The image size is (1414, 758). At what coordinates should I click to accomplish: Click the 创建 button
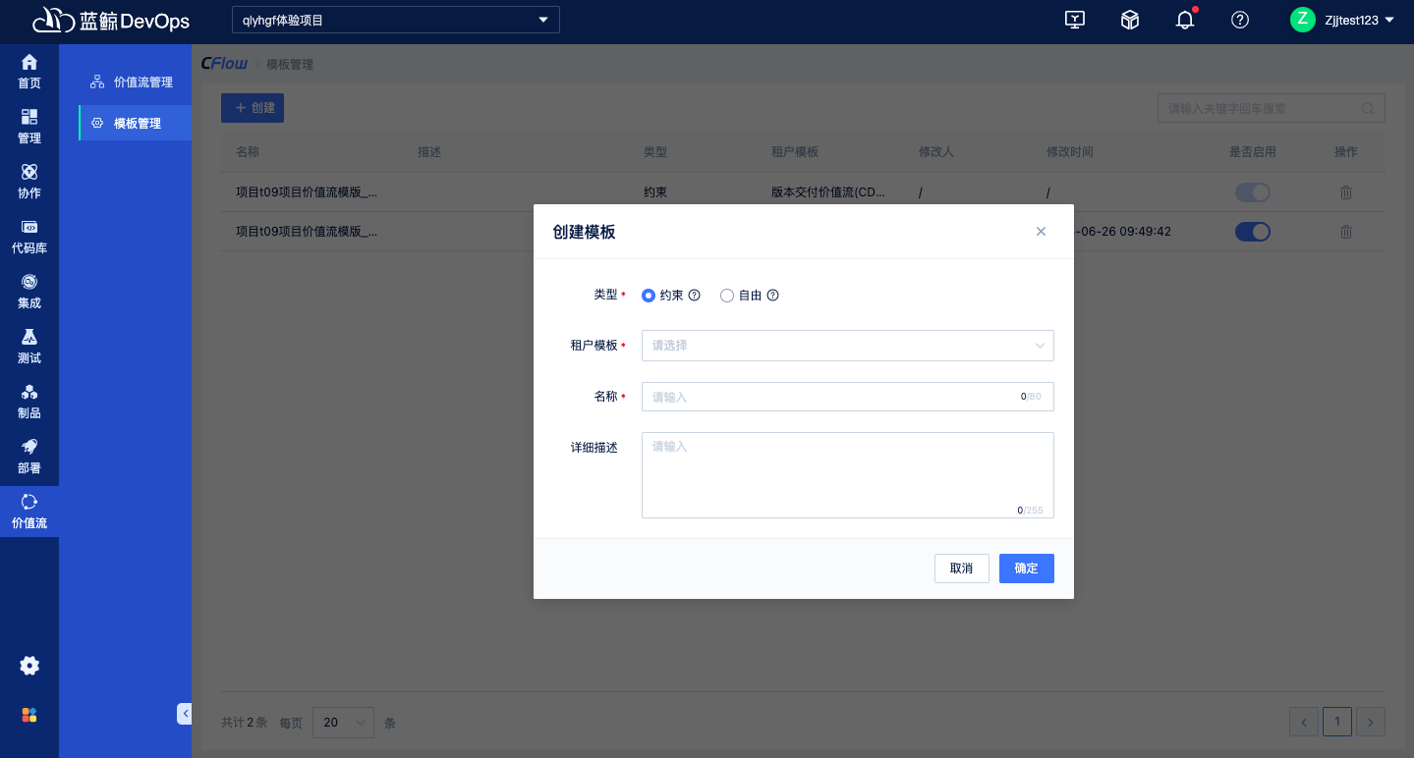[x=253, y=108]
